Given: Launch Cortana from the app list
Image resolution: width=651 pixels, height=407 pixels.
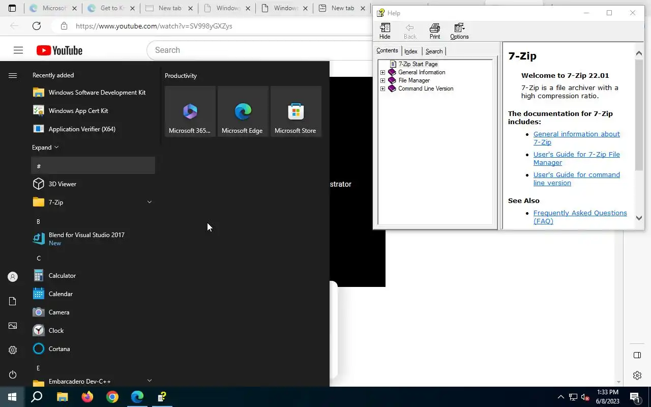Looking at the screenshot, I should point(94,349).
